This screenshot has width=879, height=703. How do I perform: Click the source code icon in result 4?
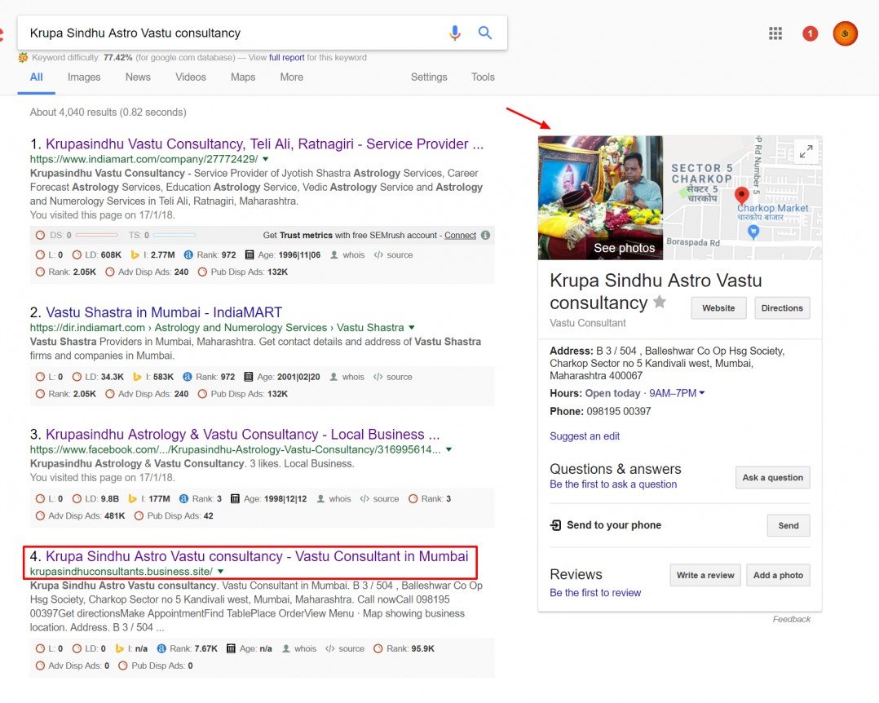tap(330, 648)
